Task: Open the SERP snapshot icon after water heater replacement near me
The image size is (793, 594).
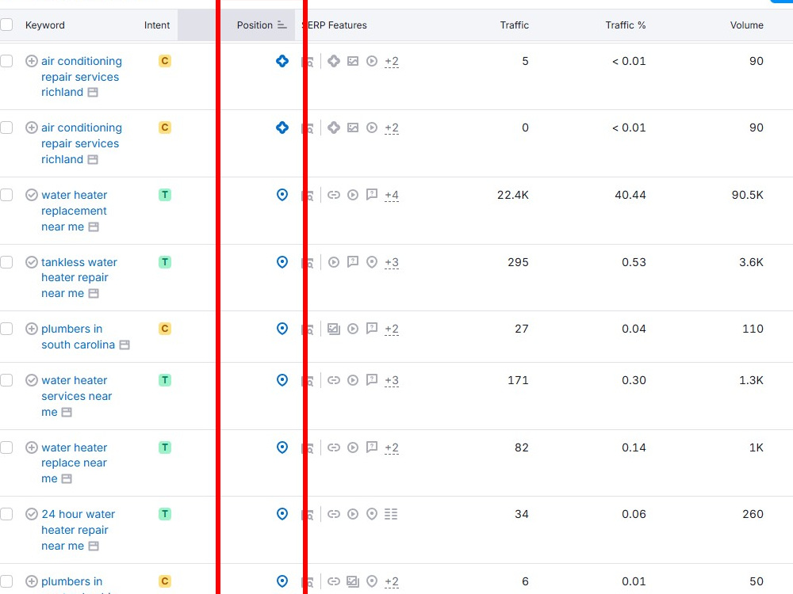Action: [94, 227]
